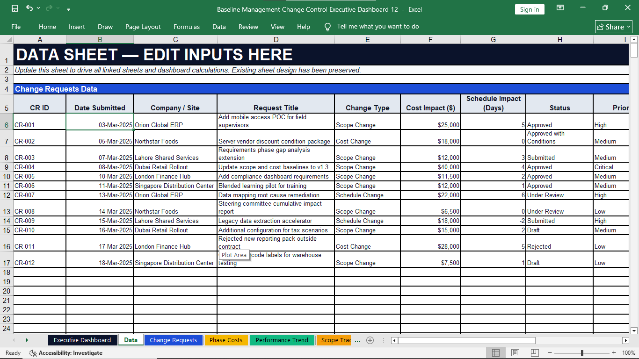Switch to the Home ribbon tab
Image resolution: width=639 pixels, height=359 pixels.
pos(47,27)
